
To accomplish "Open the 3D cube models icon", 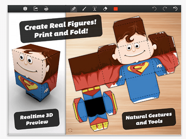I will (x=25, y=9).
